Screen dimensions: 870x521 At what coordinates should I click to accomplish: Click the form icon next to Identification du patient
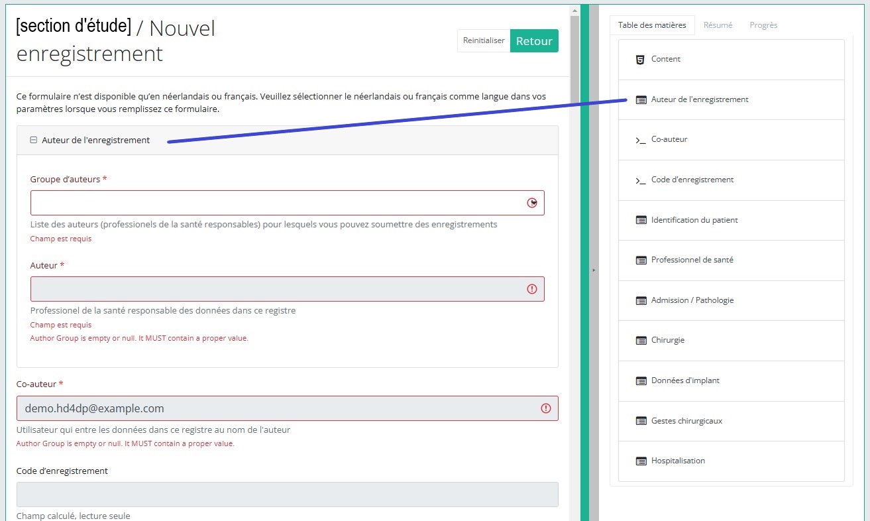641,220
